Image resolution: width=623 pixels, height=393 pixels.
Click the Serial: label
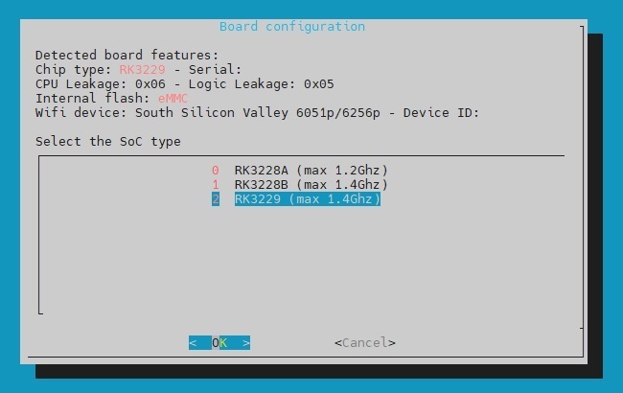click(215, 70)
